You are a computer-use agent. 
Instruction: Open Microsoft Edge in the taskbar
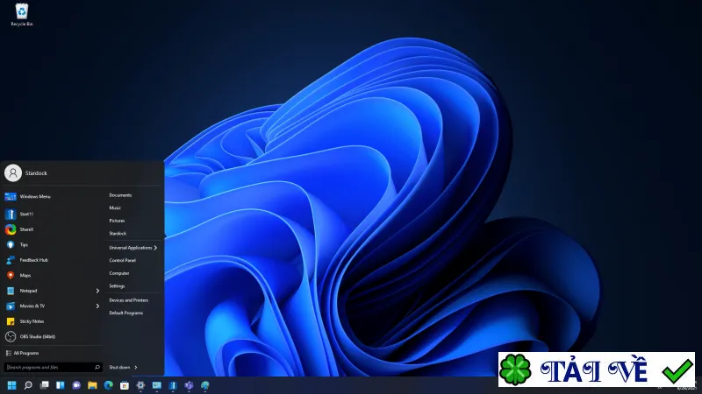coord(108,385)
